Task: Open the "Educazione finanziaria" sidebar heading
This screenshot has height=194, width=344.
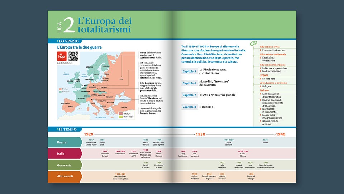Action: [x=273, y=65]
